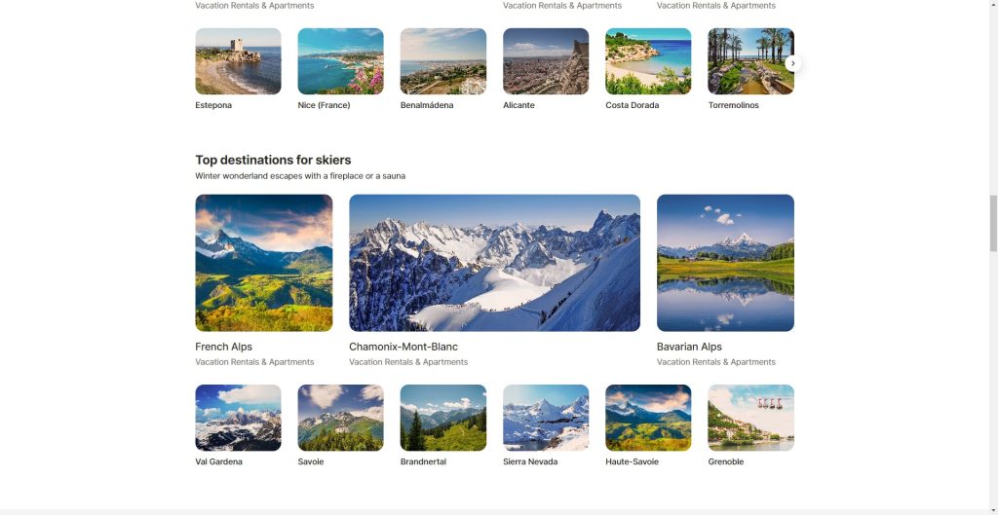Open the Brandnertal mountain thumbnail
This screenshot has height=515, width=998.
point(443,418)
